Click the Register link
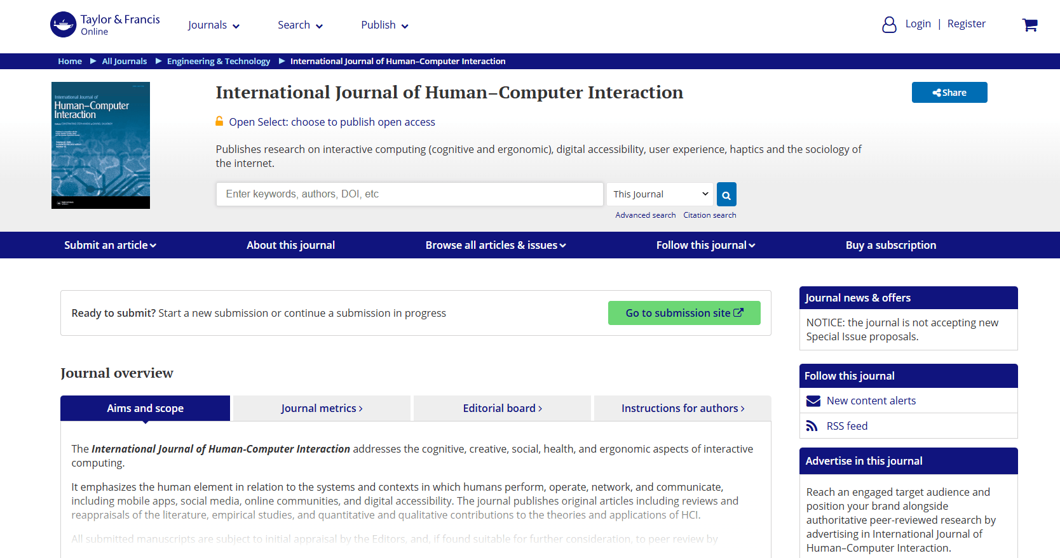This screenshot has height=558, width=1060. click(966, 23)
